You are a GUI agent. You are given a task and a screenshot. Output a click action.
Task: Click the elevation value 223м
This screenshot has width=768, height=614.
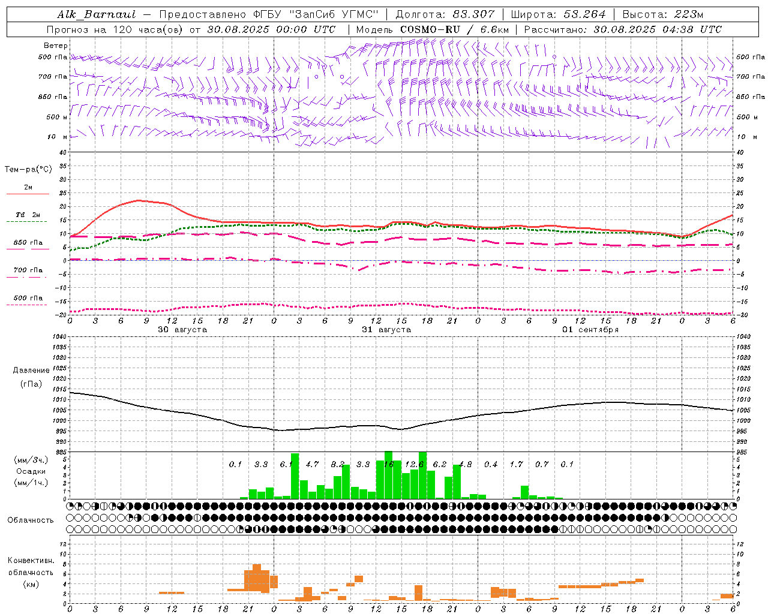tap(688, 14)
